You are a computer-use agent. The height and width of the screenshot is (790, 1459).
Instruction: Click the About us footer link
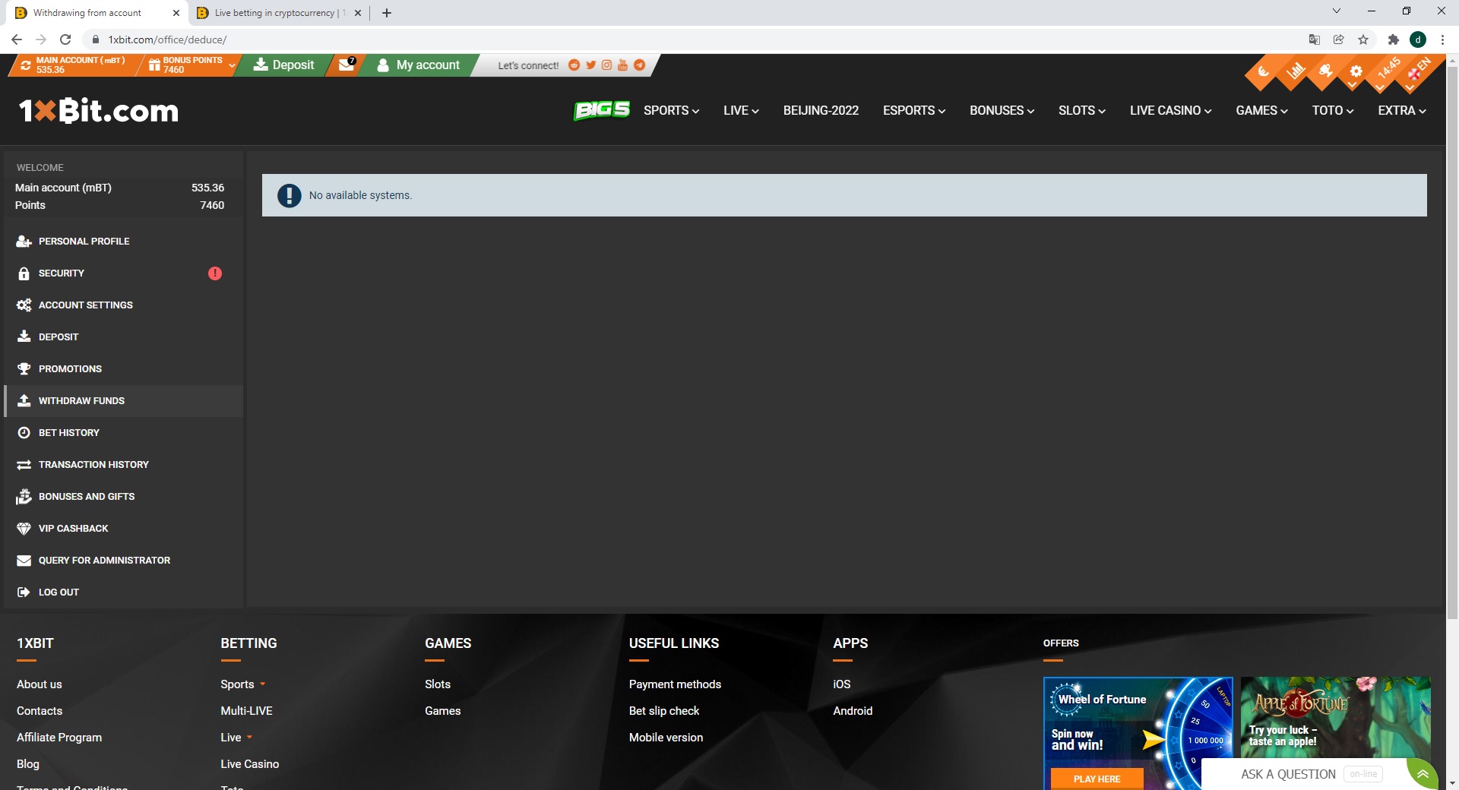click(x=40, y=684)
